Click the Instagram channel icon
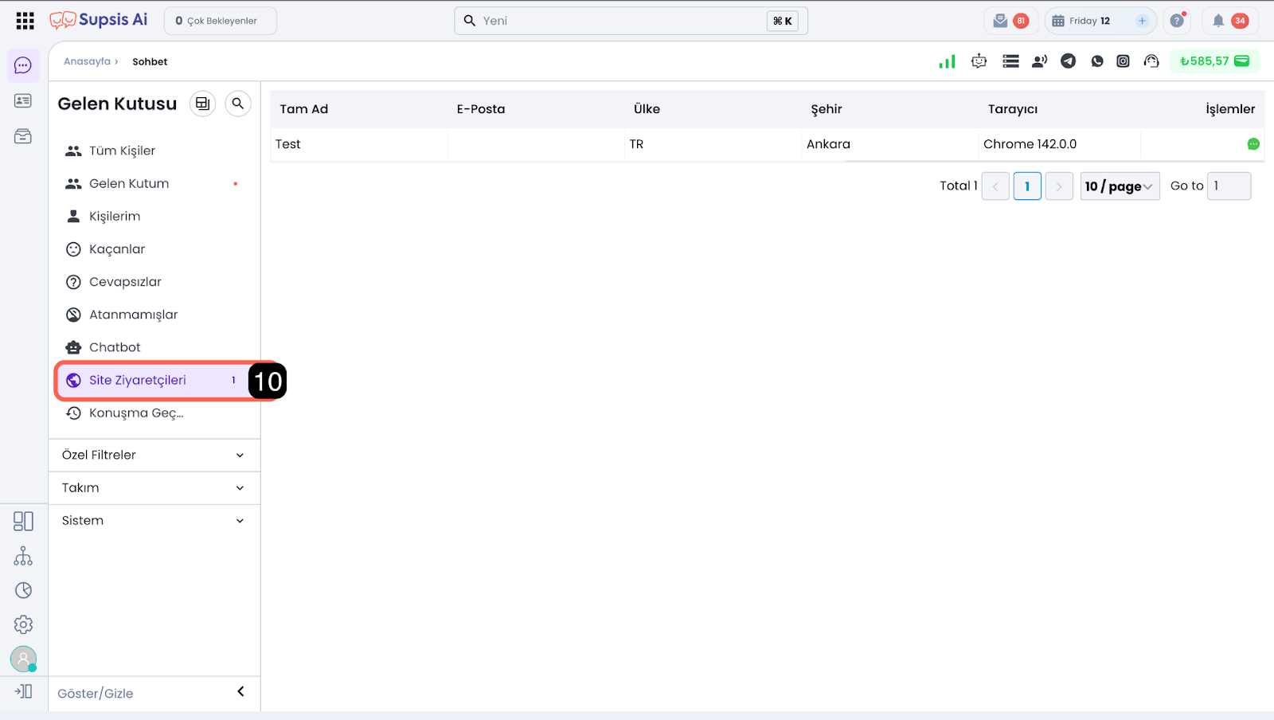The image size is (1274, 720). (1123, 61)
